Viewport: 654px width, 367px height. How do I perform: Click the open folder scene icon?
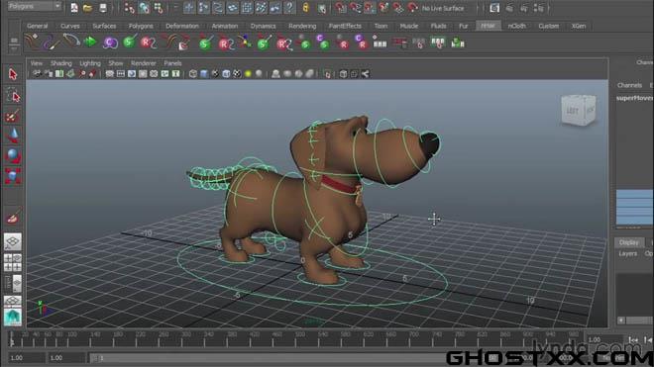click(x=88, y=8)
